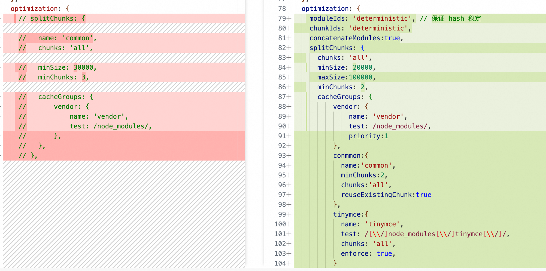This screenshot has height=271, width=546.
Task: Click chunks:'all' on line 96
Action: [x=366, y=185]
